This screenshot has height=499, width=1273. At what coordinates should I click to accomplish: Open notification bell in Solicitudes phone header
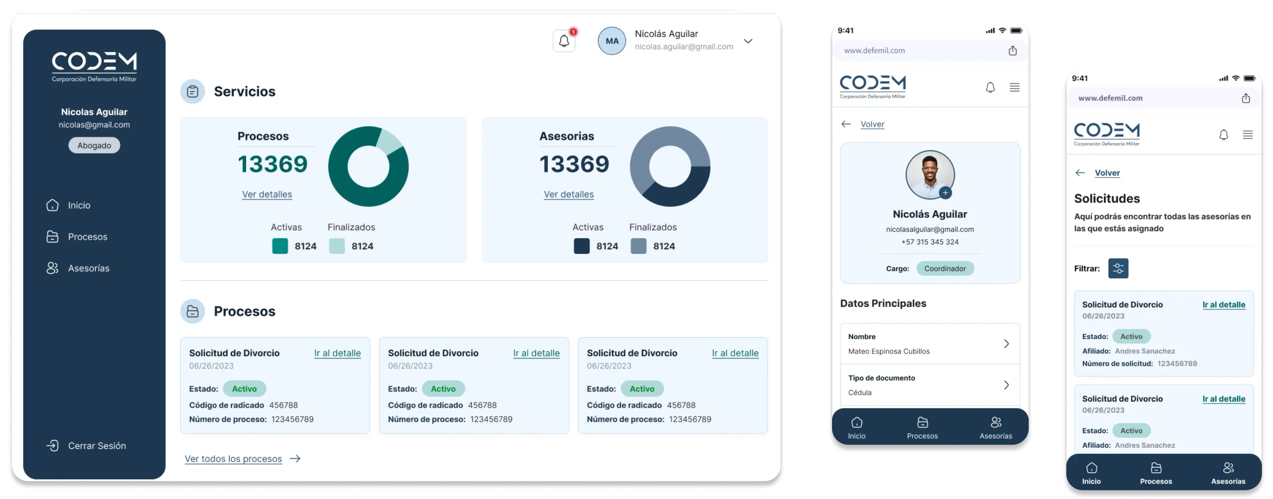pos(1223,135)
